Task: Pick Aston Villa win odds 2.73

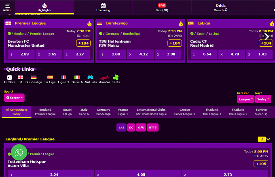Action: click(225, 174)
